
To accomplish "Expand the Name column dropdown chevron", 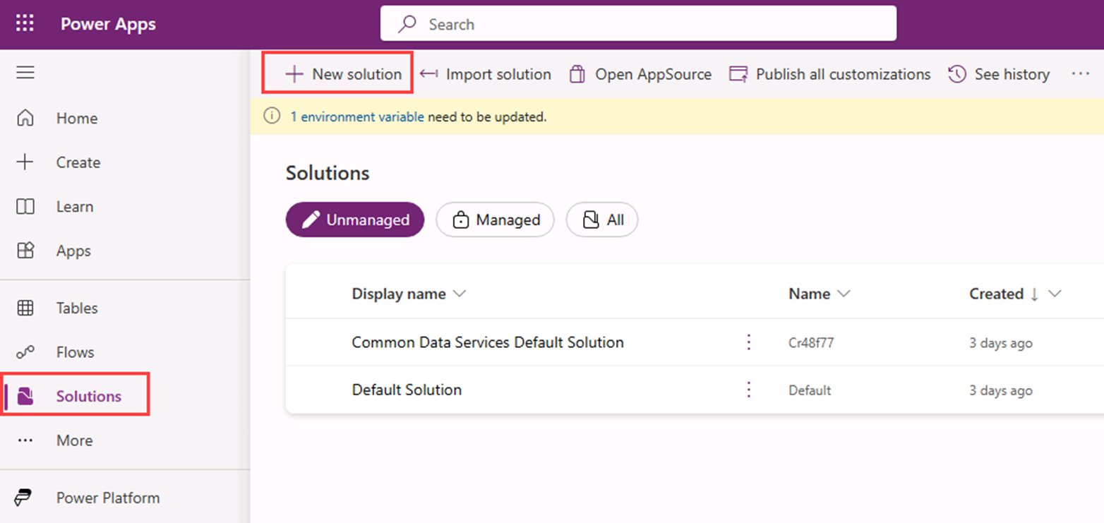I will (843, 294).
